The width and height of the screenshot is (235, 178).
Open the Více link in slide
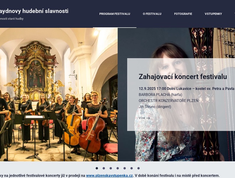(144, 118)
